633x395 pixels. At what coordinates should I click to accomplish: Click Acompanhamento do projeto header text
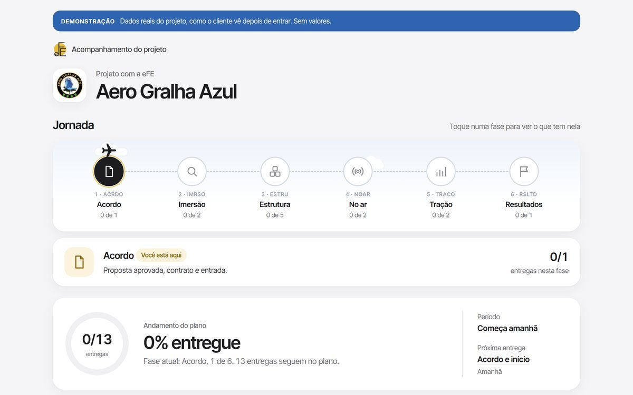click(x=119, y=50)
